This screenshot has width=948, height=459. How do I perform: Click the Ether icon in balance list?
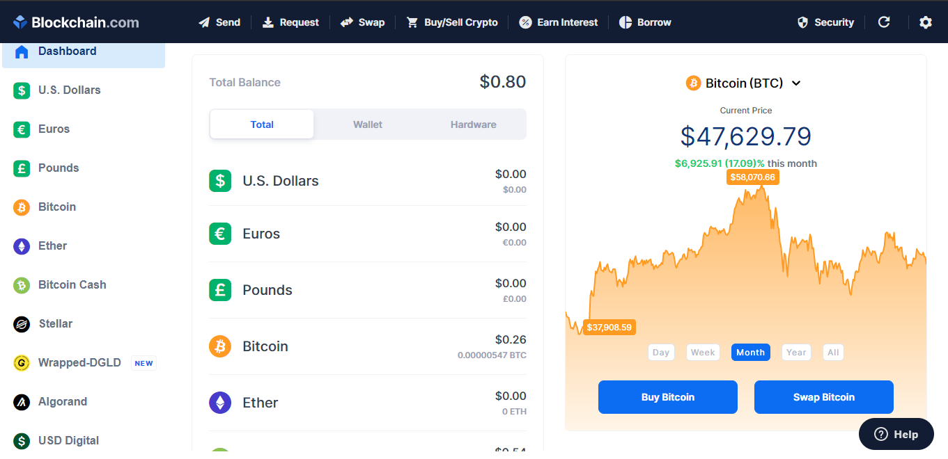coord(220,403)
